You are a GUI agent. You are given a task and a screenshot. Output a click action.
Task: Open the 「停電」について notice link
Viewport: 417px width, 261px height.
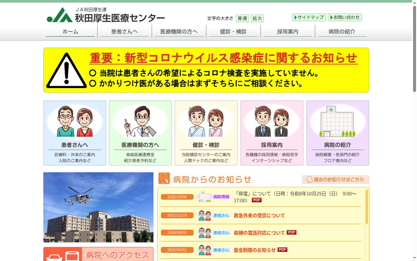pyautogui.click(x=295, y=197)
